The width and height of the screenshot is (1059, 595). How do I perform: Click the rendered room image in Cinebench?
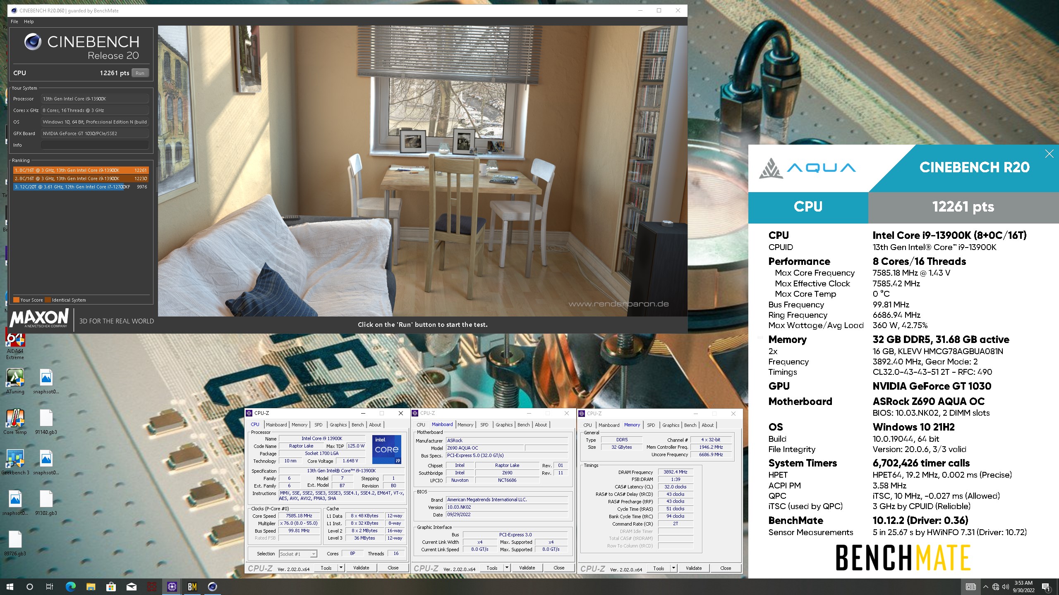coord(422,171)
